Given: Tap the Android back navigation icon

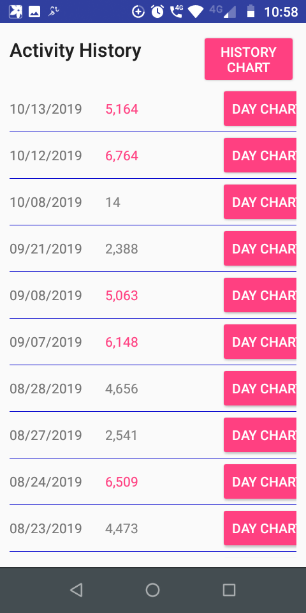Looking at the screenshot, I should tap(76, 589).
